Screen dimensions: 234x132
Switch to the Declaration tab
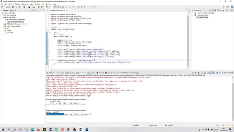coord(70,73)
